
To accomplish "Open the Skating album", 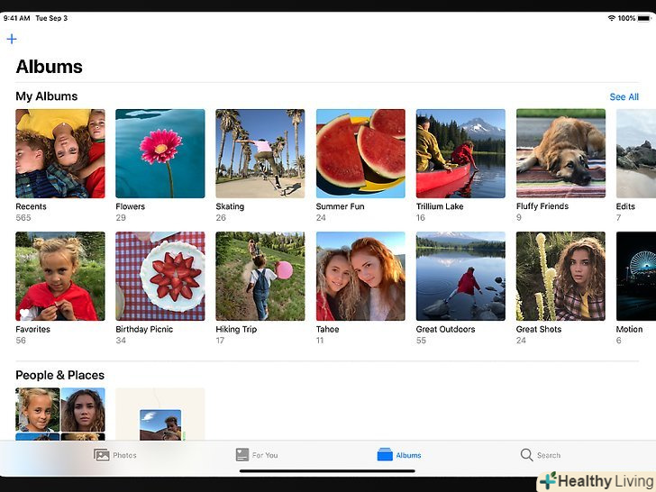I will click(260, 153).
